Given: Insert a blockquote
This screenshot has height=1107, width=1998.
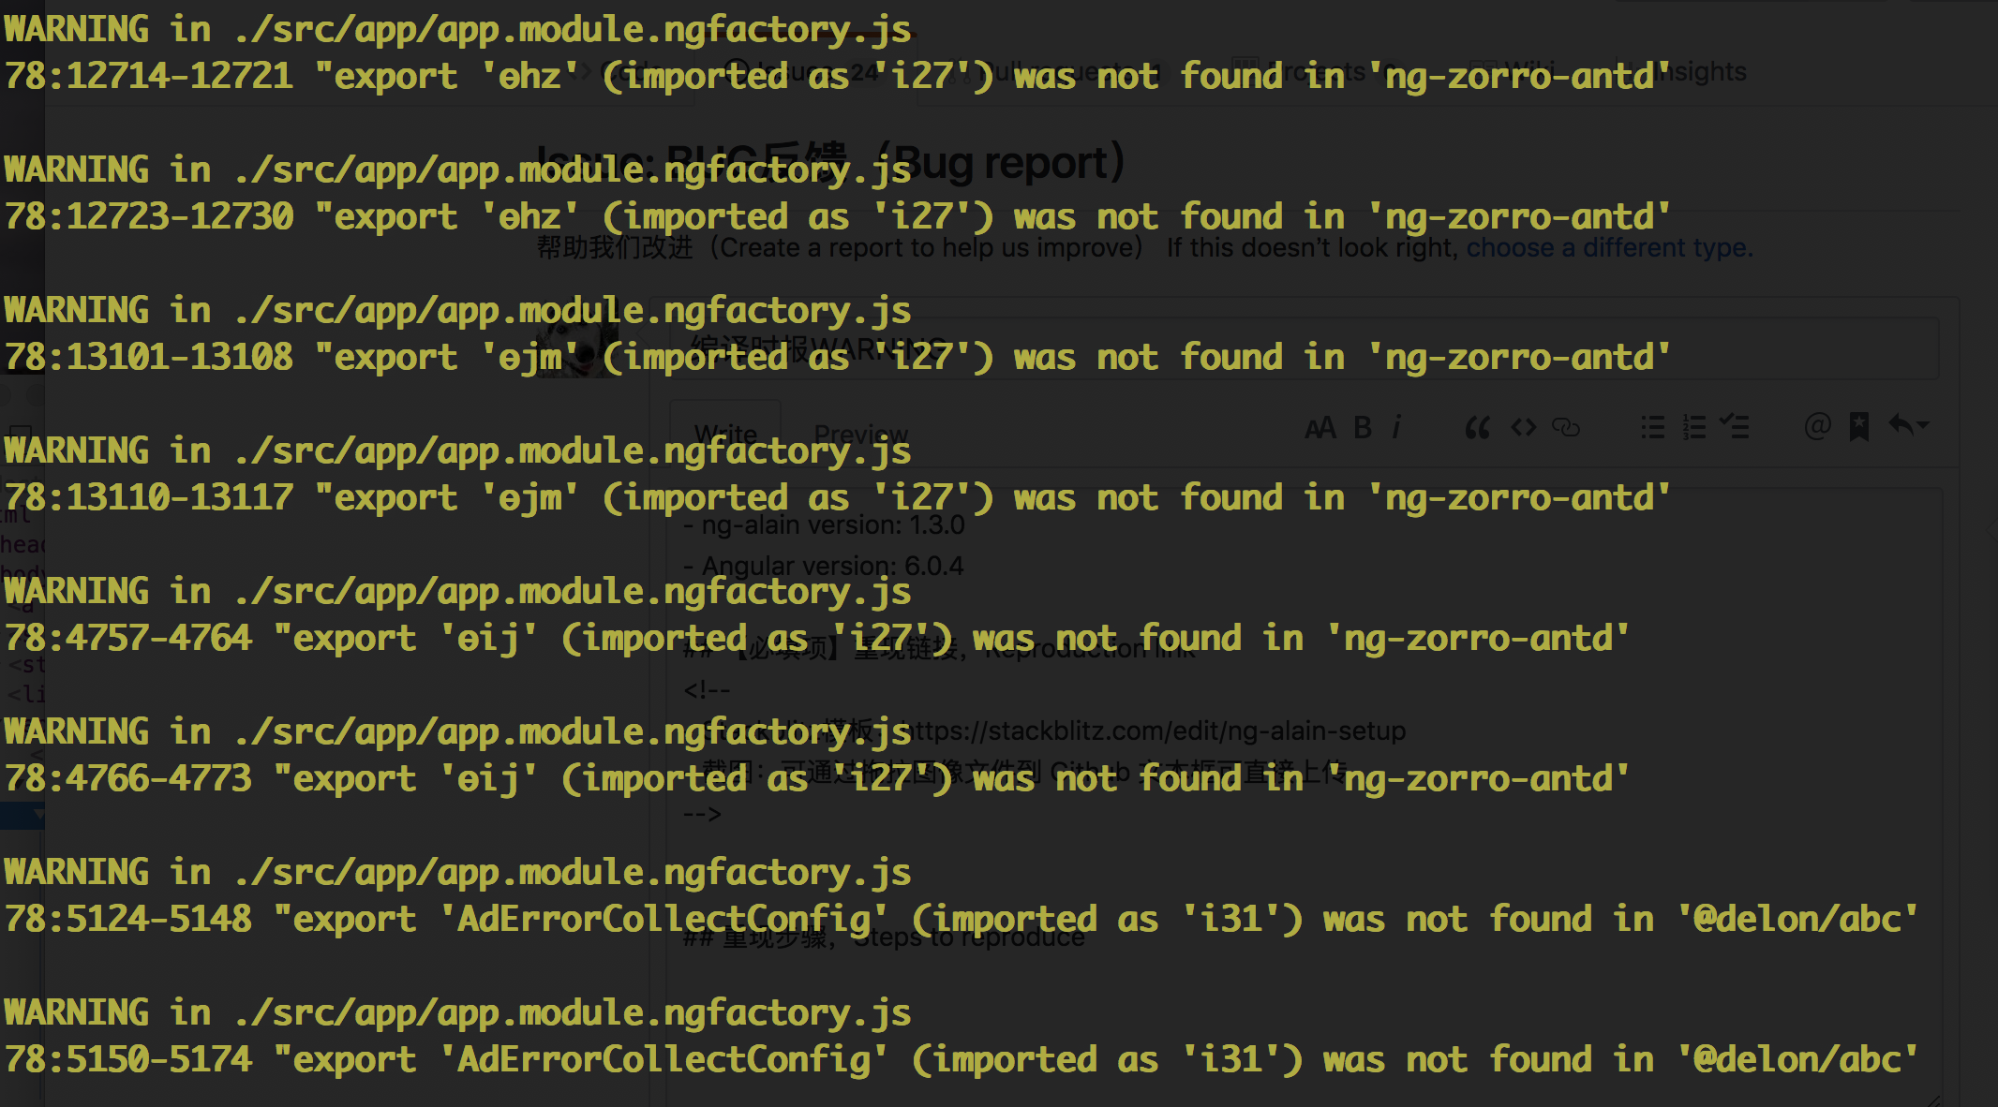Looking at the screenshot, I should 1478,428.
